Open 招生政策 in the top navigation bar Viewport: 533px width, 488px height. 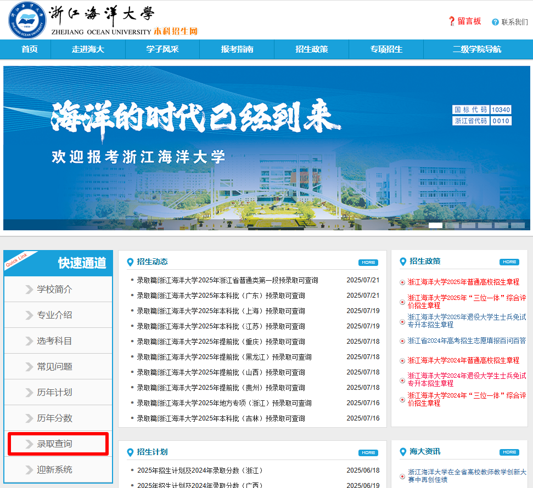(312, 49)
